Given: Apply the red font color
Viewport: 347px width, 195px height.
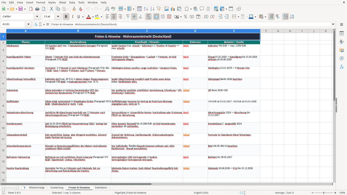Looking at the screenshot, I should click(88, 17).
